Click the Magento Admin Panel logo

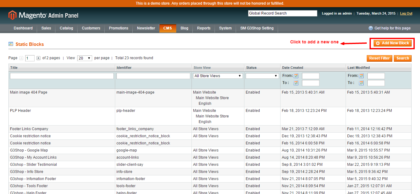coord(43,15)
